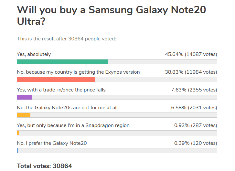Select 'No, the Galaxy Note20s are not for me at all'
This screenshot has height=171, width=235.
[x=67, y=108]
